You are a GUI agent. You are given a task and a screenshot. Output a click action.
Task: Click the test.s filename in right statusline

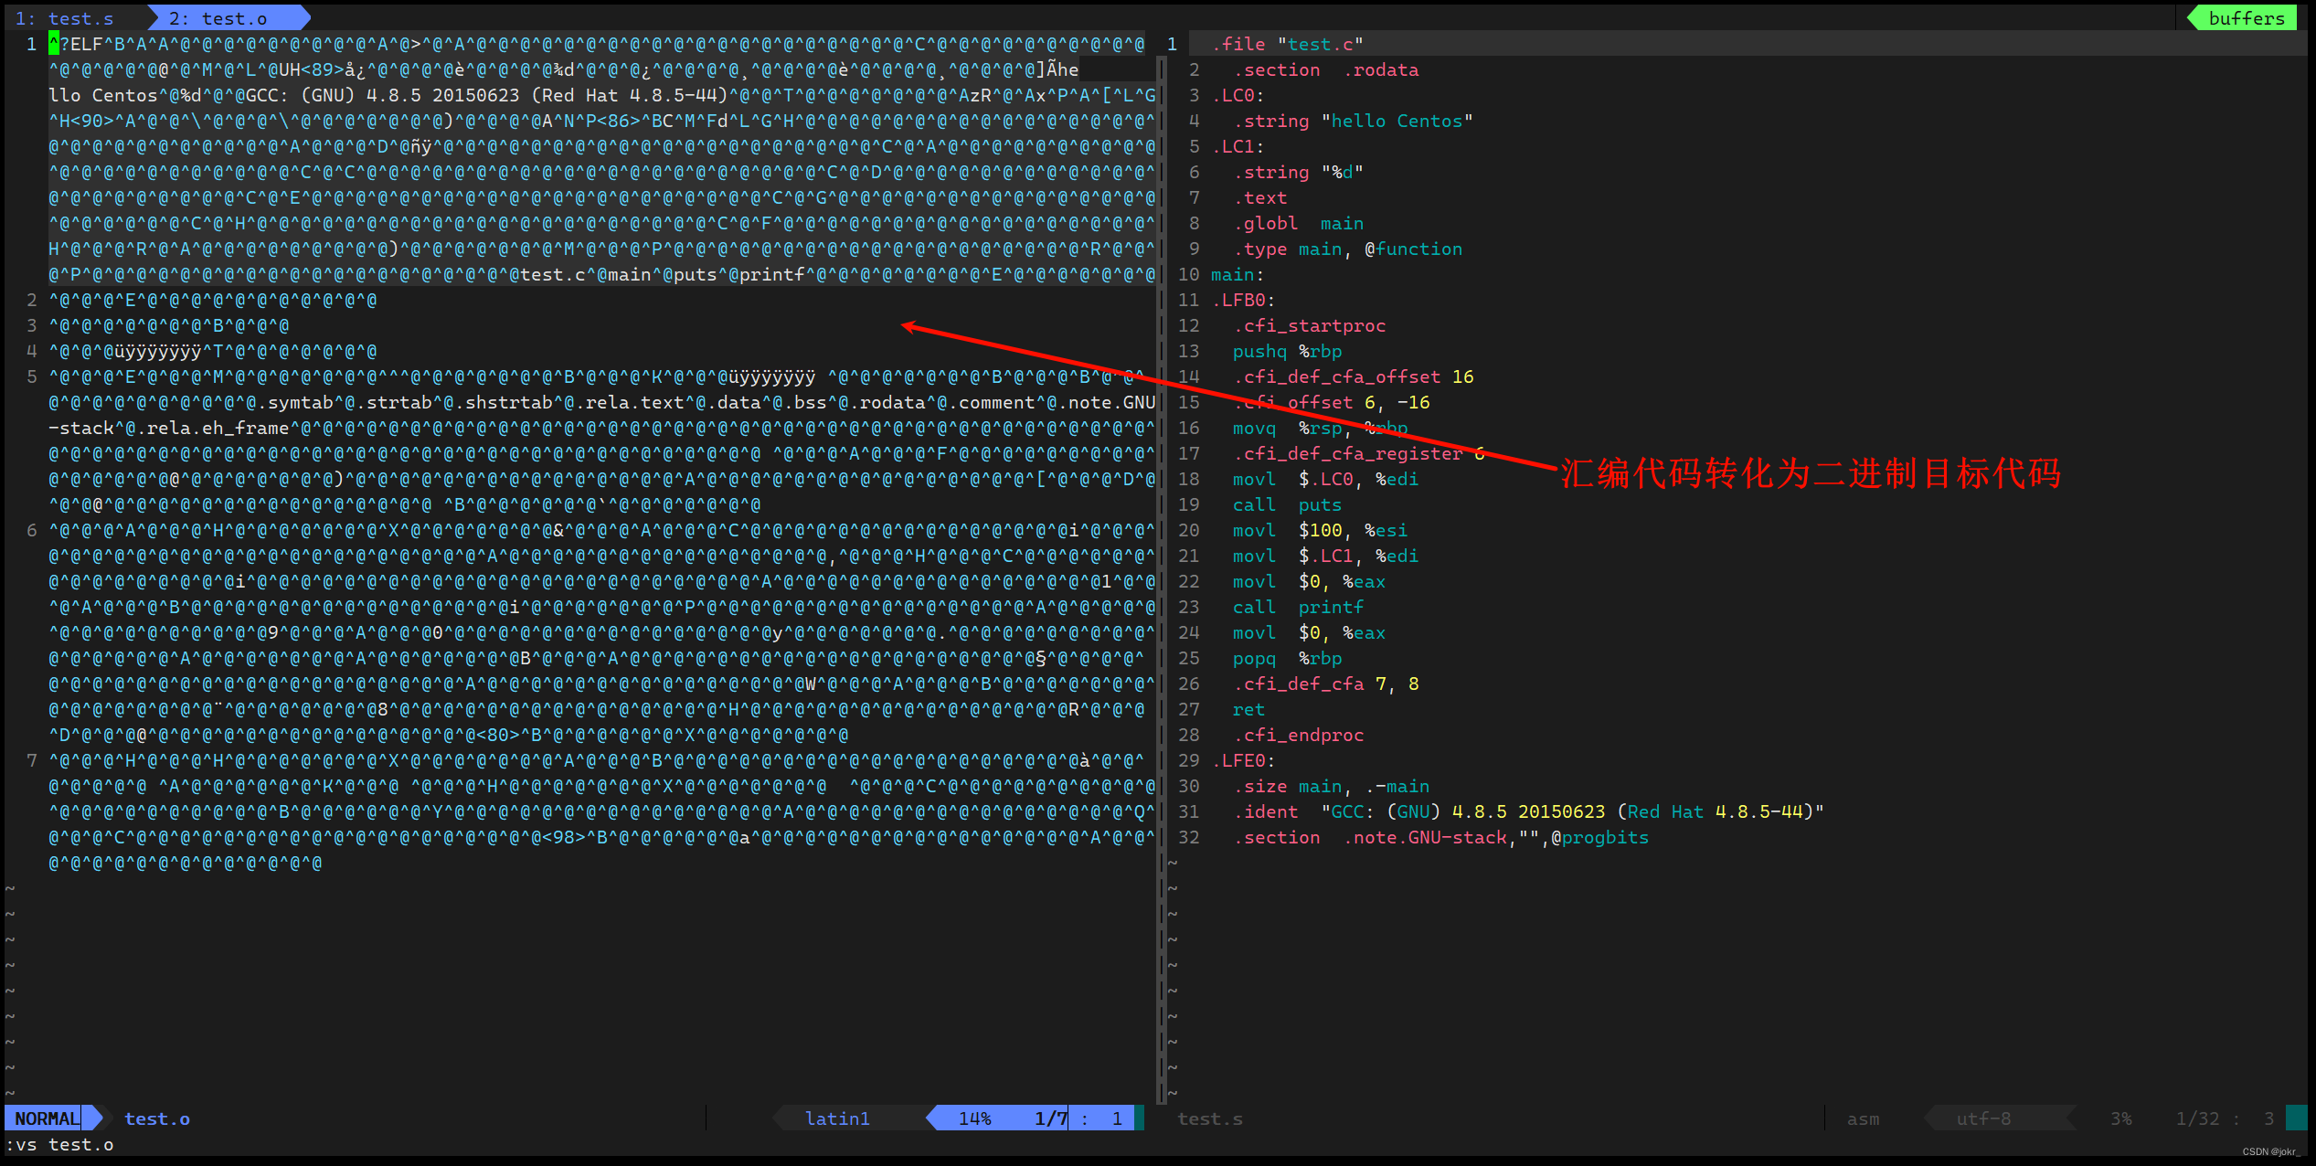coord(1210,1118)
